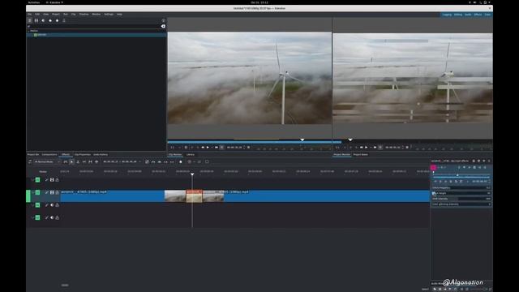
Task: Select the Clip Monitor tab
Action: (x=175, y=155)
